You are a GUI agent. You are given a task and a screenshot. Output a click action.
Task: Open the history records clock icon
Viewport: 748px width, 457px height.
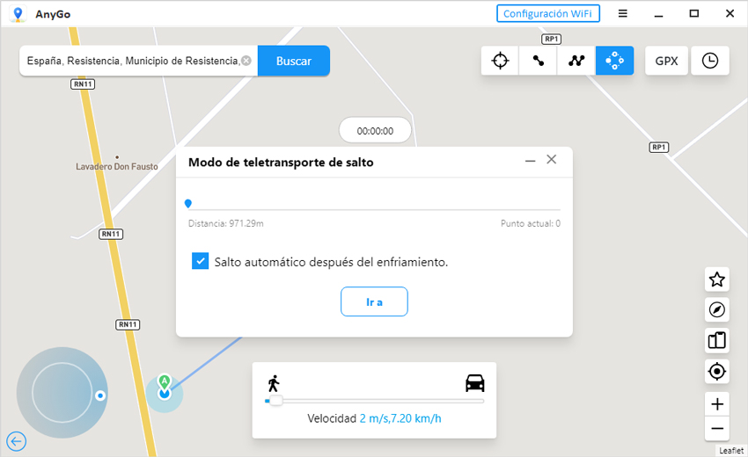[710, 61]
